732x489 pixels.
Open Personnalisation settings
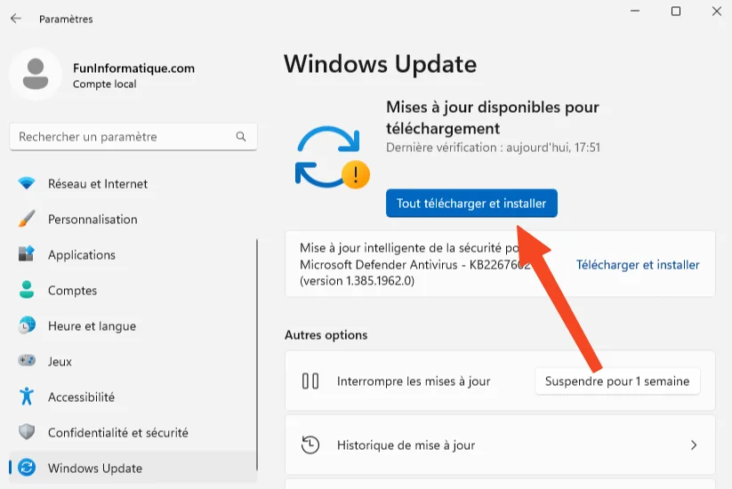(x=133, y=219)
